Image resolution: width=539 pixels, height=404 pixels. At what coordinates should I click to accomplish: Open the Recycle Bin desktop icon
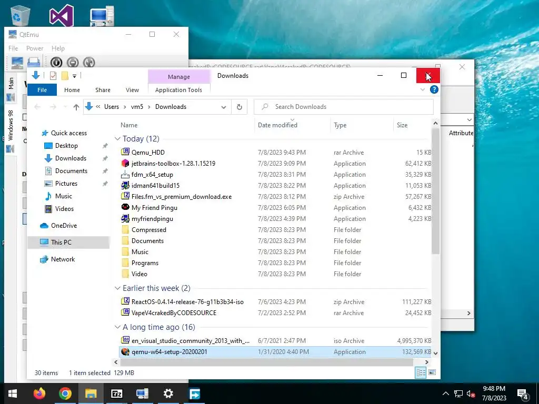(21, 15)
